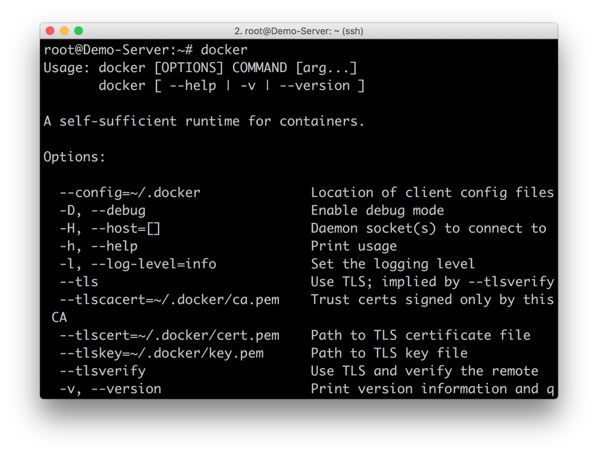Screen dimensions: 598x456
Task: Click the 'Set the logging level' description
Action: coord(393,264)
